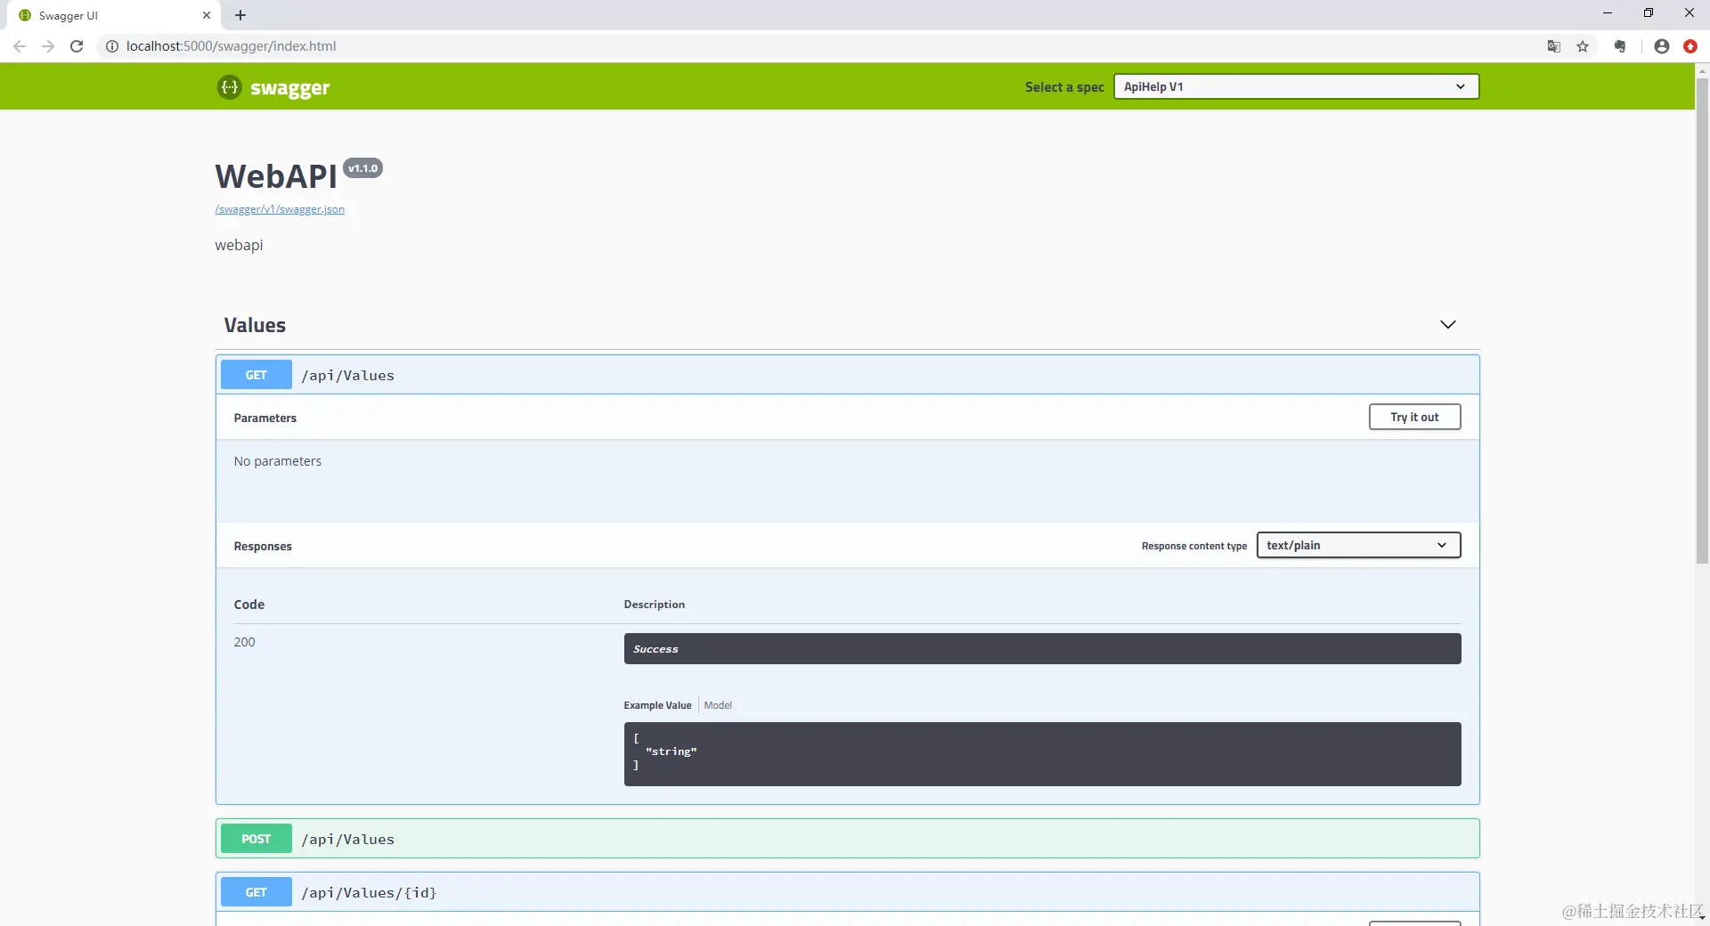Image resolution: width=1710 pixels, height=926 pixels.
Task: Open the /swagger/v1/swagger.json link
Action: (280, 209)
